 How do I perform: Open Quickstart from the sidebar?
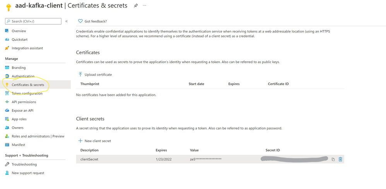pos(19,39)
